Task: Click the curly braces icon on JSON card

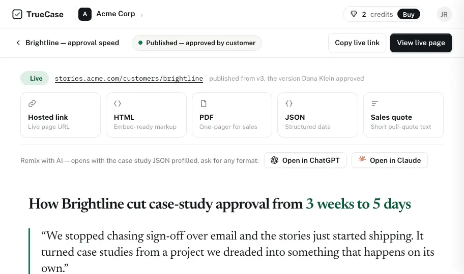Action: pos(289,104)
